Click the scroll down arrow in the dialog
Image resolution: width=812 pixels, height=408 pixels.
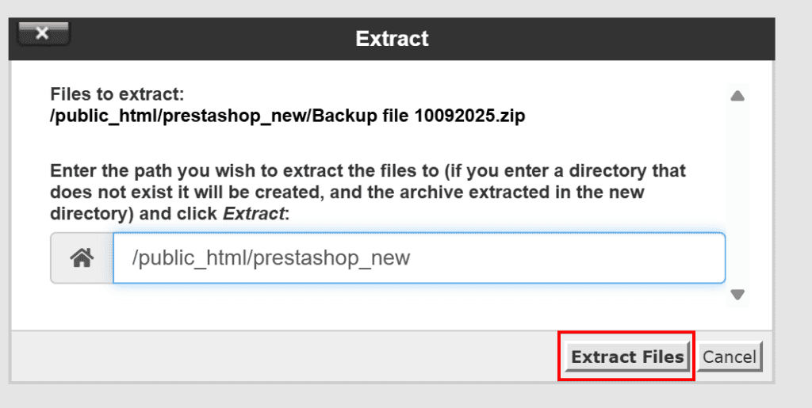point(737,295)
